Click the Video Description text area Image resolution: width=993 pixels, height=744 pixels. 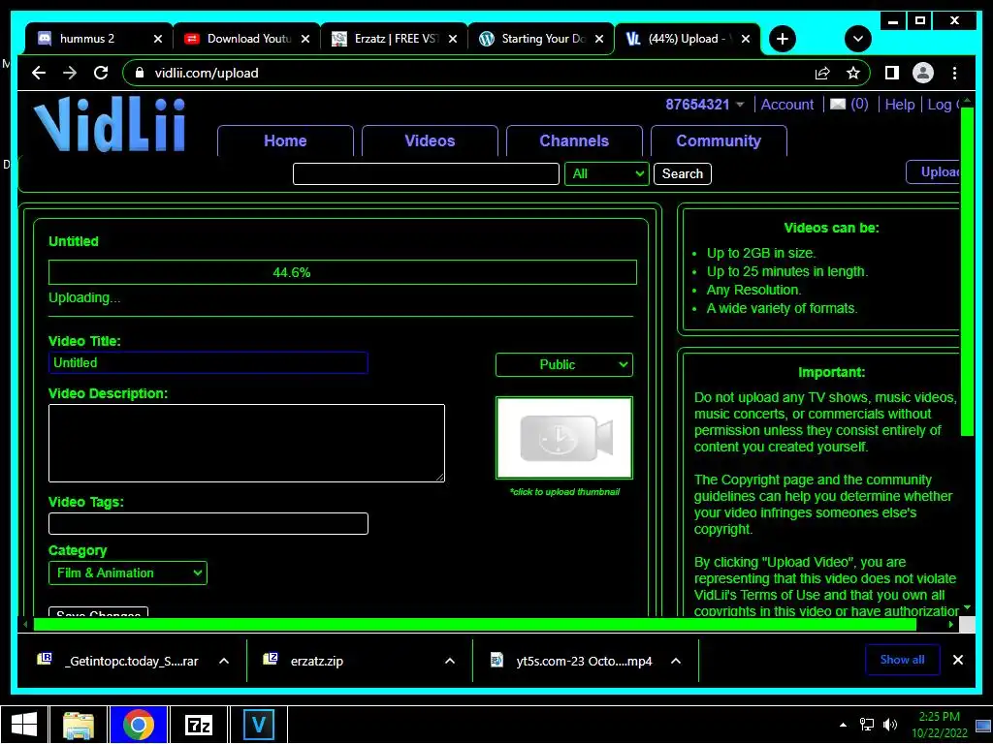pyautogui.click(x=246, y=443)
